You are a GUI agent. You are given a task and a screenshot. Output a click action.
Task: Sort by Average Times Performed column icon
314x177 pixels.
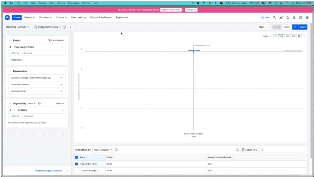pos(233,157)
